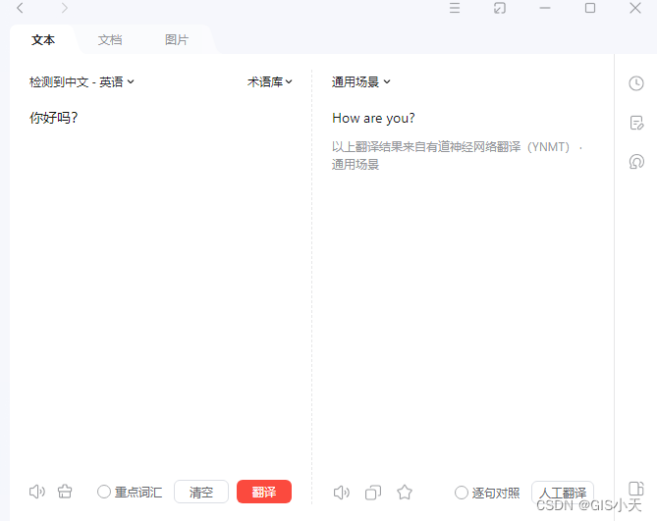Click into the source text 你好吗?
Image resolution: width=657 pixels, height=521 pixels.
(x=53, y=118)
